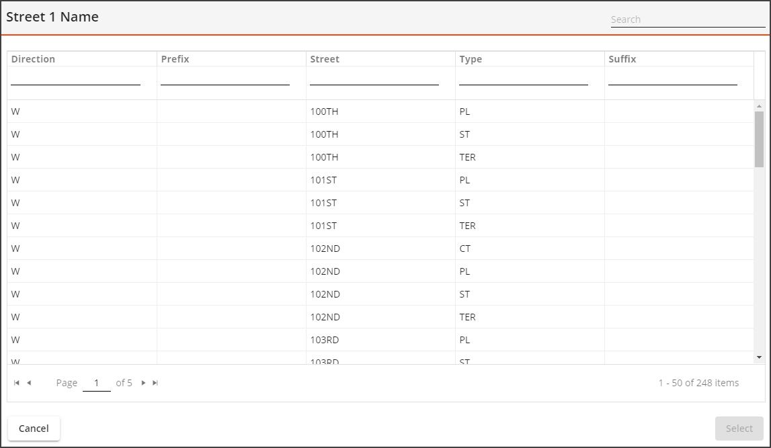Click the Prefix column filter field
The image size is (771, 448).
tap(225, 78)
